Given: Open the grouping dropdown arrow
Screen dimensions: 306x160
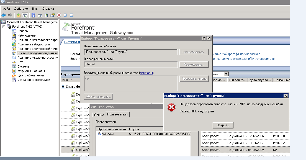Looking at the screenshot, I should click(x=226, y=74).
